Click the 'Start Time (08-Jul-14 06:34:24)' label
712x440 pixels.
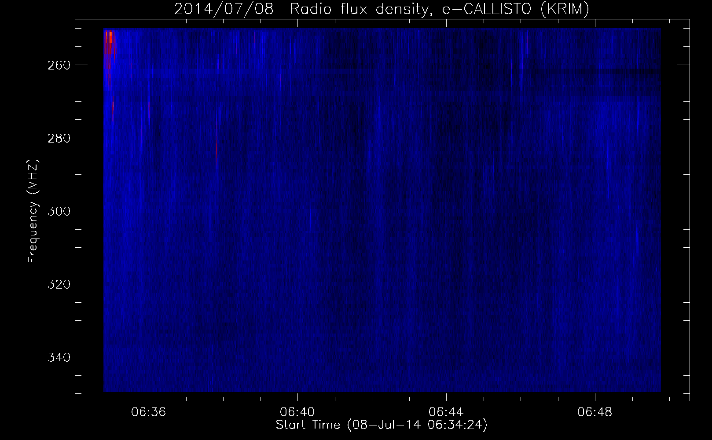click(x=382, y=425)
